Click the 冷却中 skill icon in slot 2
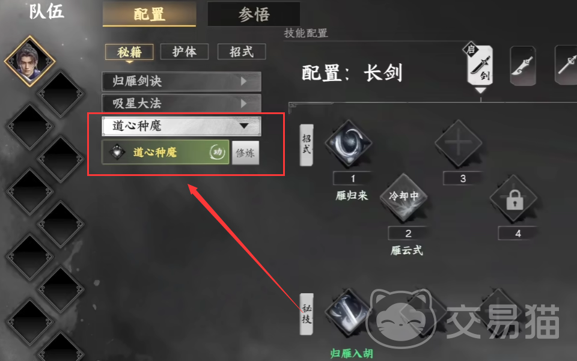 coord(404,198)
